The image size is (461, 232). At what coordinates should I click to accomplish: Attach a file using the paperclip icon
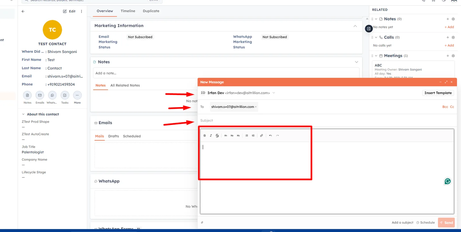pos(202,223)
